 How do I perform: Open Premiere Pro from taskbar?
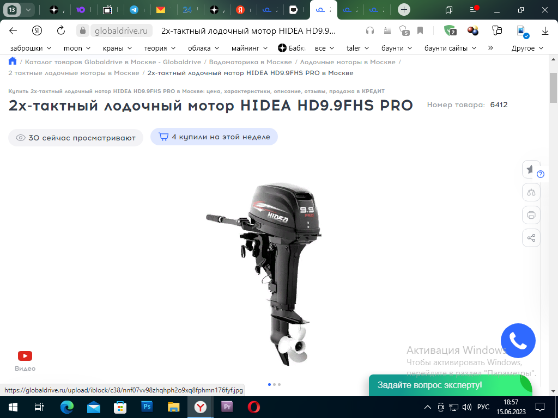pyautogui.click(x=227, y=407)
